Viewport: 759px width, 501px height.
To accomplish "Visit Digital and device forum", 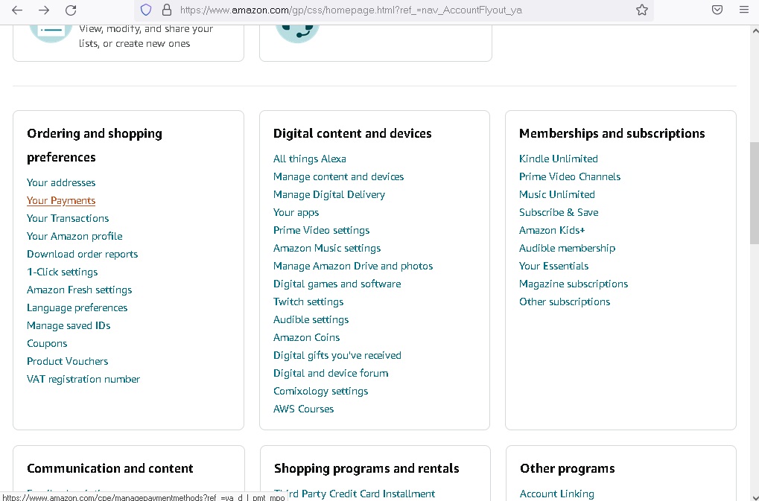I will [x=331, y=374].
